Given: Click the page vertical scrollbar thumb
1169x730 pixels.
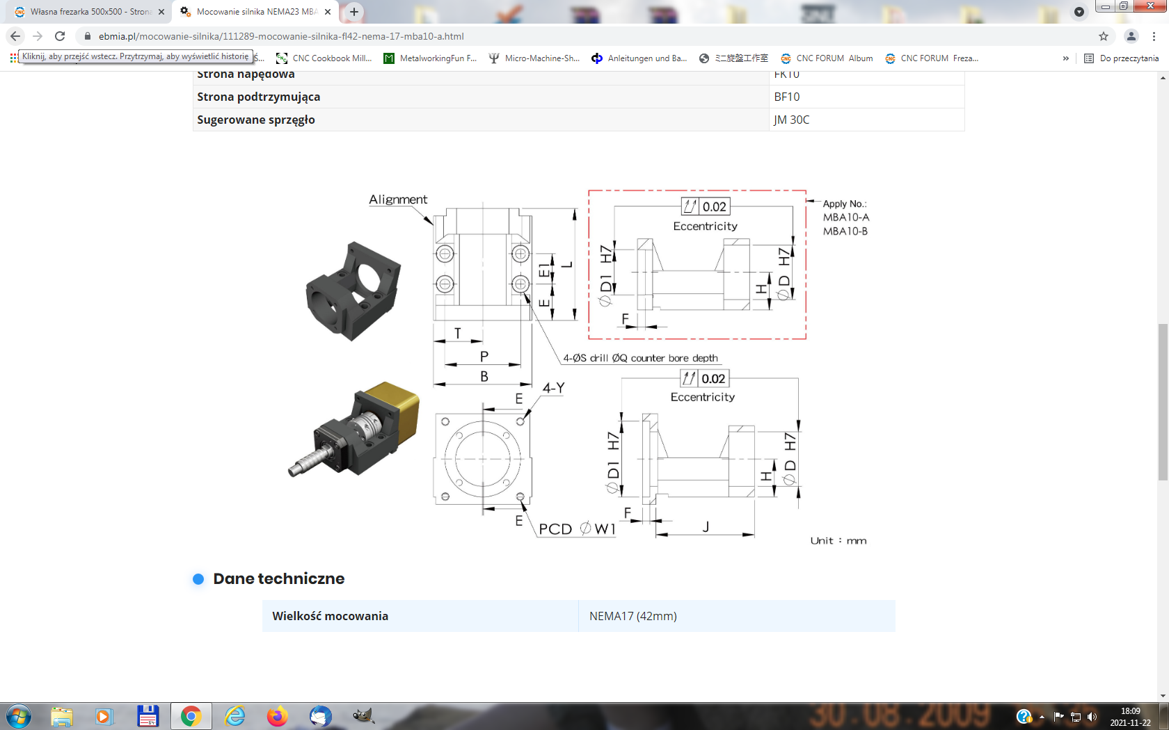Looking at the screenshot, I should click(1163, 402).
